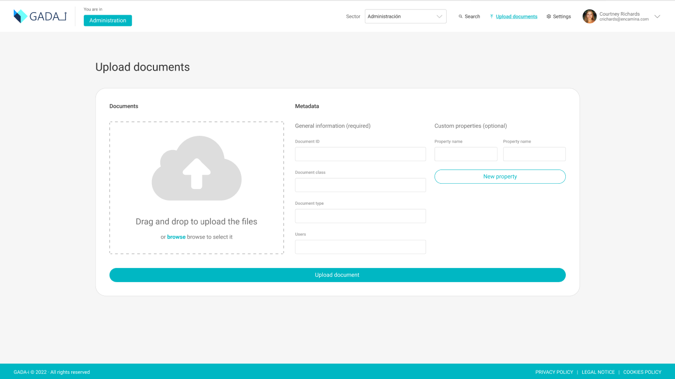Open the Sector dropdown
The image size is (675, 379).
406,16
